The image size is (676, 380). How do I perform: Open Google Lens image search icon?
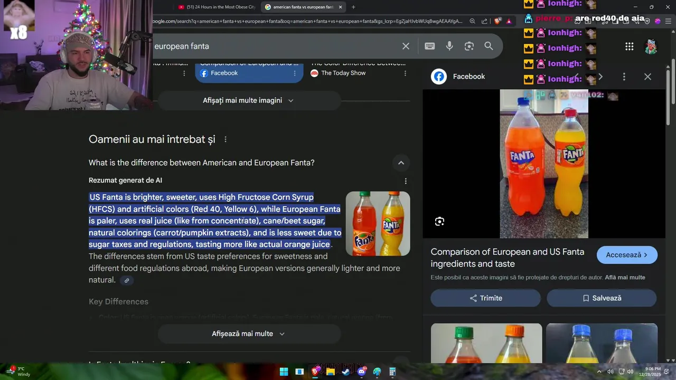[x=469, y=46]
